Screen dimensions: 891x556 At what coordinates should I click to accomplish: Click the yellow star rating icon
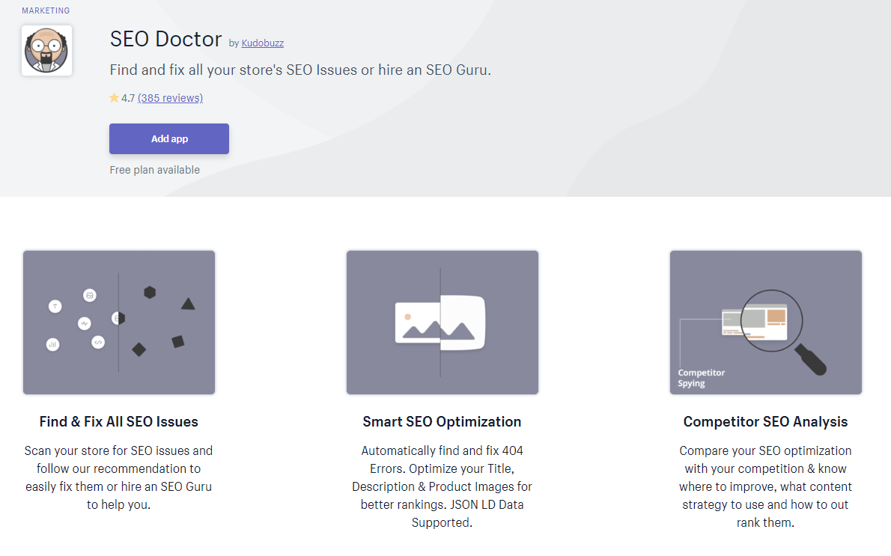(x=115, y=98)
